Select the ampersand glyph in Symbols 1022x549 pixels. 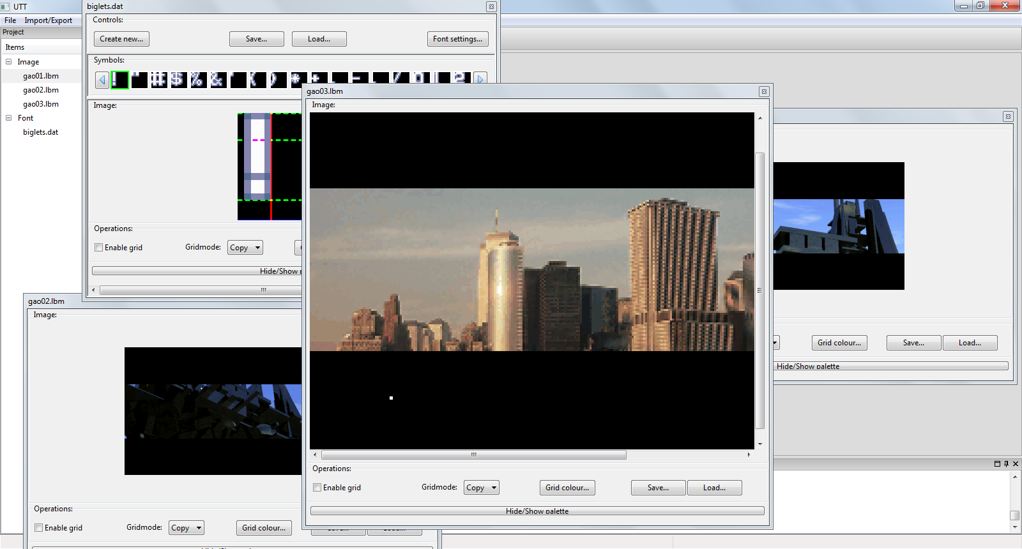pyautogui.click(x=218, y=80)
